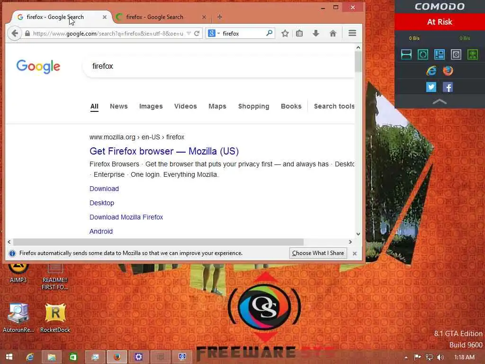Viewport: 485px width, 364px height.
Task: Select Images results tab
Action: point(151,107)
